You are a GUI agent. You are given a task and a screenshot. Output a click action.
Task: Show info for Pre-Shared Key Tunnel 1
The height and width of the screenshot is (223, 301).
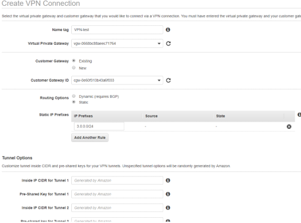point(168,194)
